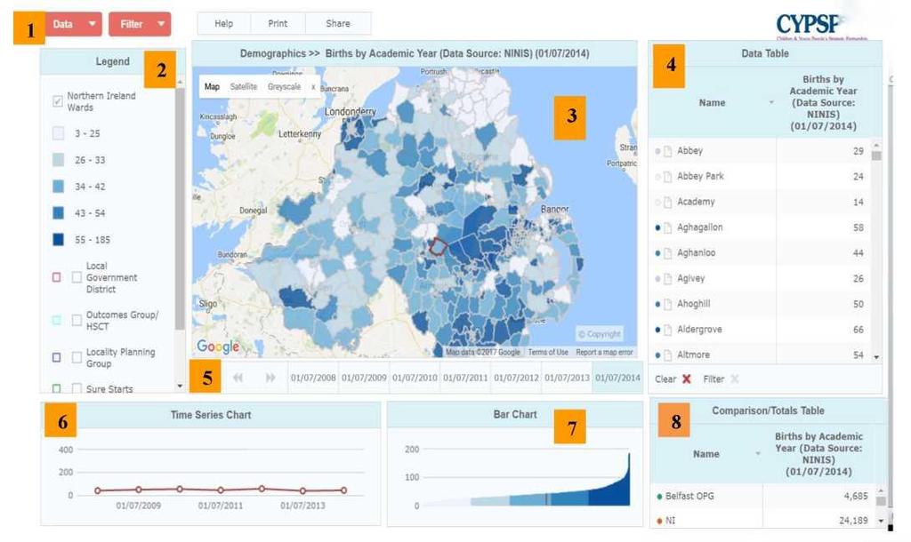The width and height of the screenshot is (911, 542).
Task: Click the Data Table scroll-down arrow
Action: point(876,357)
